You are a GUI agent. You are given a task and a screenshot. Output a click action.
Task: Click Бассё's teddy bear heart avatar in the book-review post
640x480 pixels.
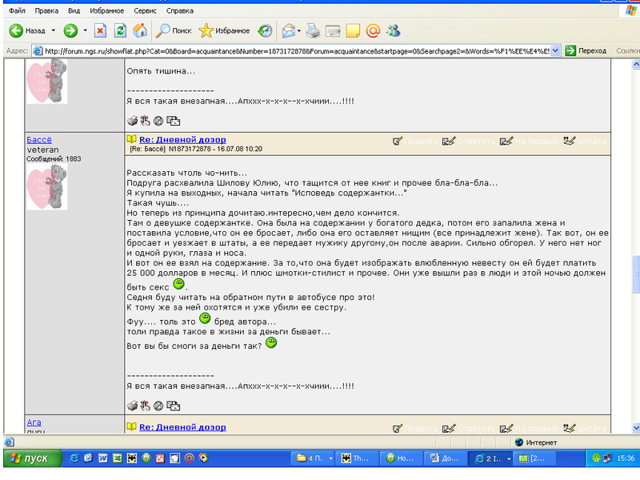[47, 187]
